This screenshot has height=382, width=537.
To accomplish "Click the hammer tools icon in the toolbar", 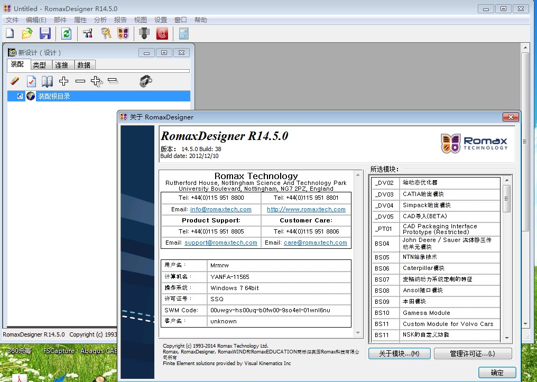I will (88, 33).
